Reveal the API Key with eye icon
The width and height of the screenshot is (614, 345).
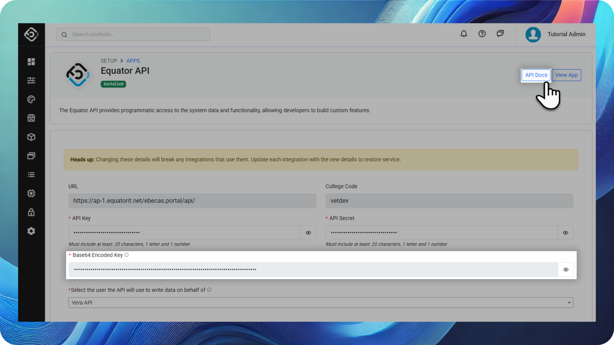308,233
